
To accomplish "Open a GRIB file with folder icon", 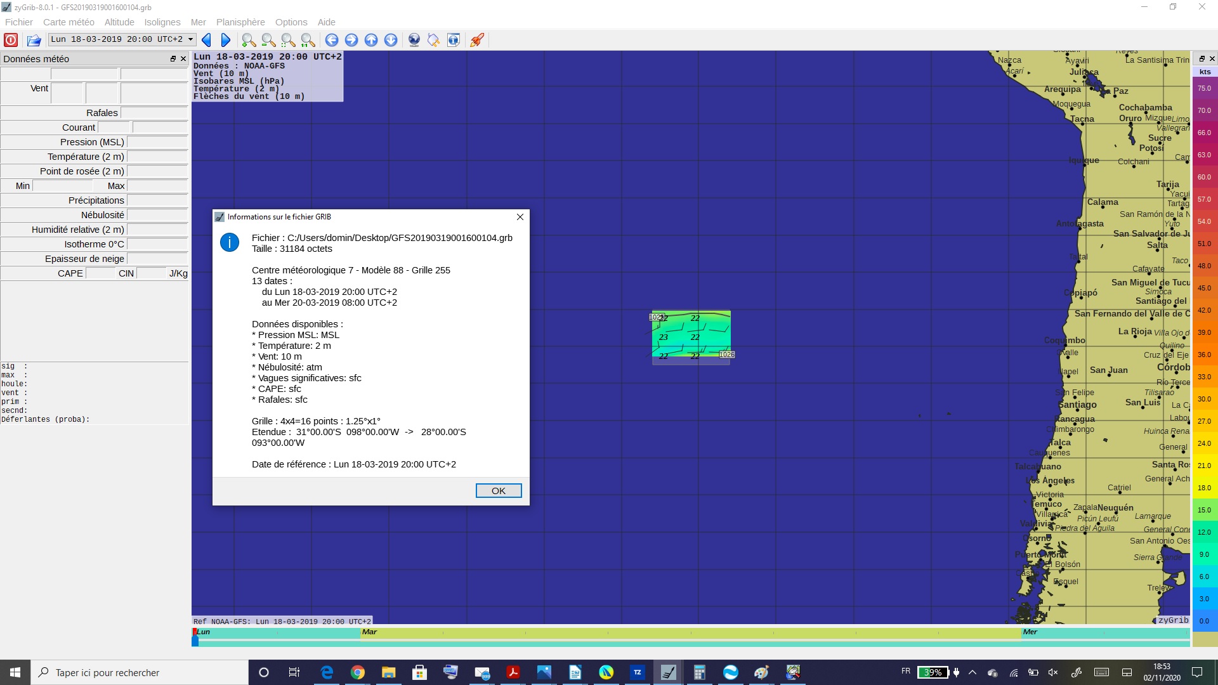I will [34, 40].
